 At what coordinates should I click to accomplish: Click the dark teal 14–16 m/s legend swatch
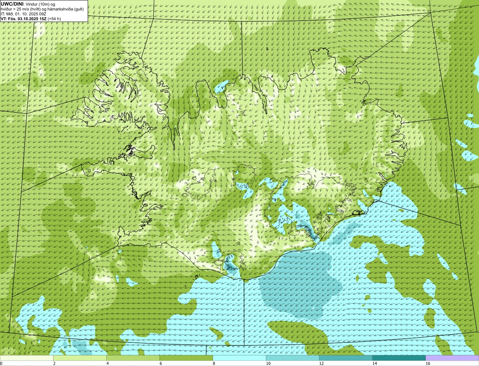pos(399,358)
